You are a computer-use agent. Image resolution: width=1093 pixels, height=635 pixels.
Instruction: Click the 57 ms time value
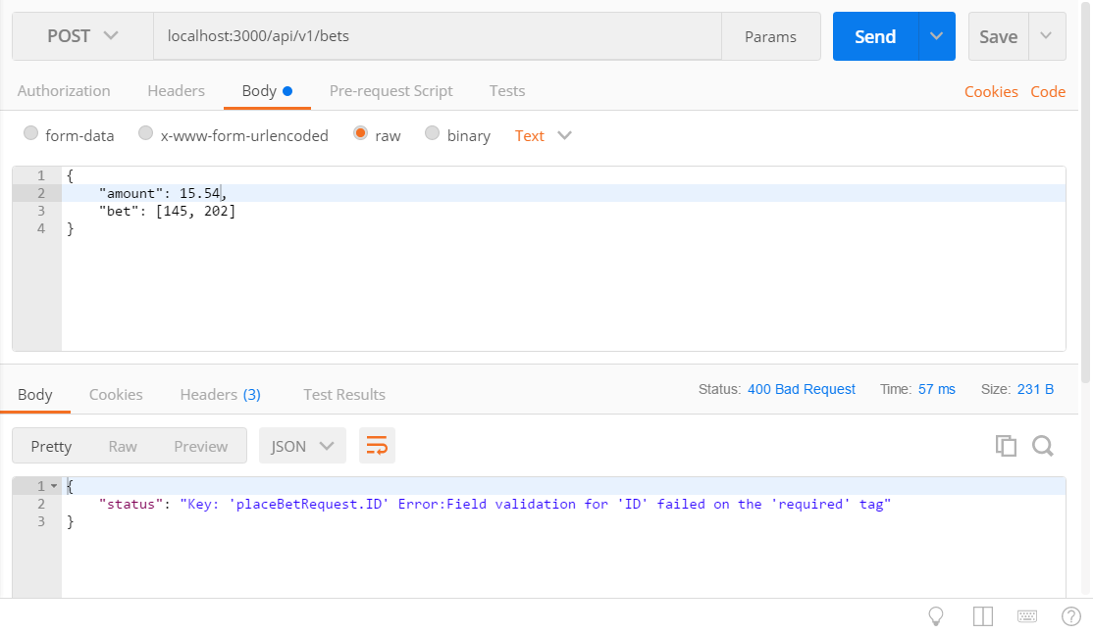[936, 389]
